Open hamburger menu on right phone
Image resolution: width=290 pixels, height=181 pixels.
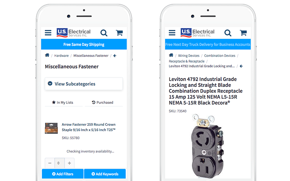(172, 33)
